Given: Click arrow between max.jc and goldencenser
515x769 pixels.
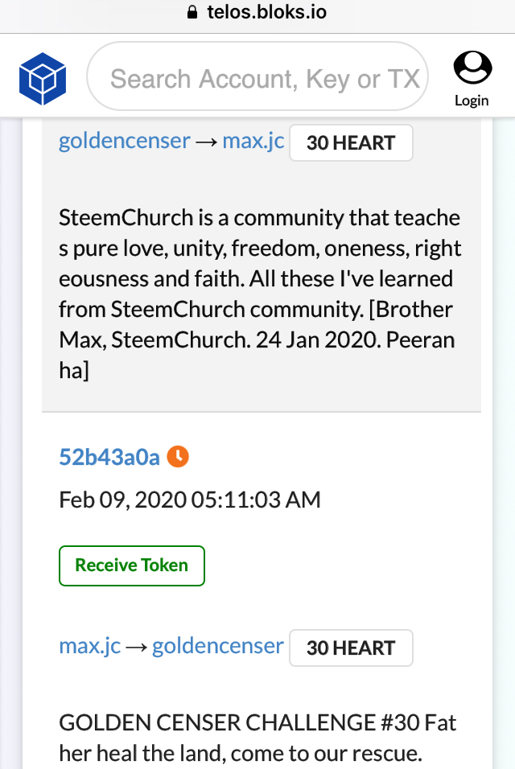Looking at the screenshot, I should click(136, 648).
